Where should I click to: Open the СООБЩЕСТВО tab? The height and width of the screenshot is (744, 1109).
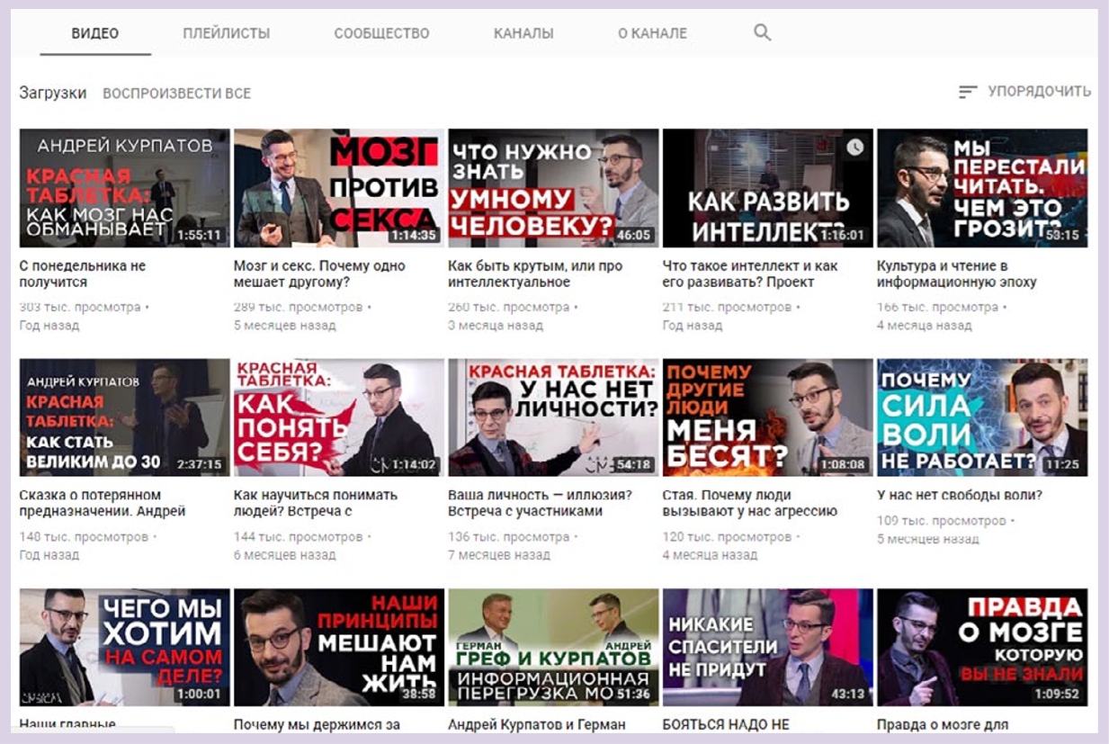[381, 33]
